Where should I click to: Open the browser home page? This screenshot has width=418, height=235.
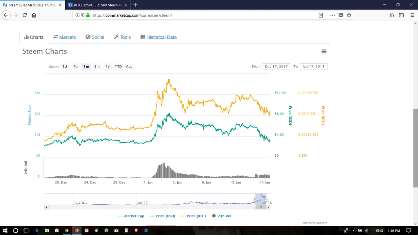point(34,15)
